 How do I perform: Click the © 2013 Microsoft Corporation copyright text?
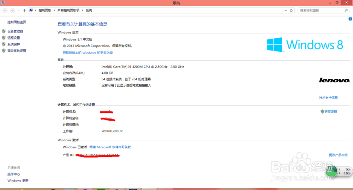tap(97, 46)
